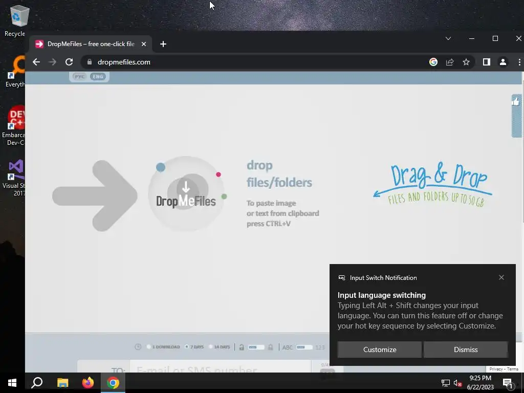This screenshot has height=393, width=524.
Task: Select the DropMeFiles browser tab
Action: pos(90,44)
